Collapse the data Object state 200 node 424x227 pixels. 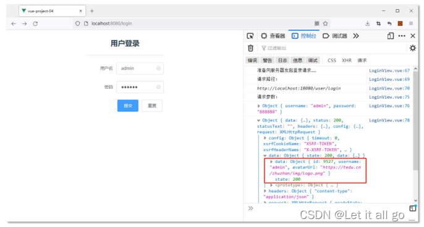265,155
